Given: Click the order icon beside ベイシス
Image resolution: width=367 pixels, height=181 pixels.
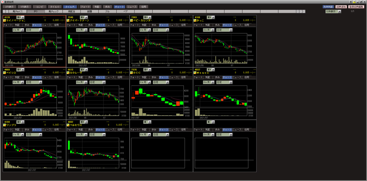Looking at the screenshot, I should pos(5,73).
